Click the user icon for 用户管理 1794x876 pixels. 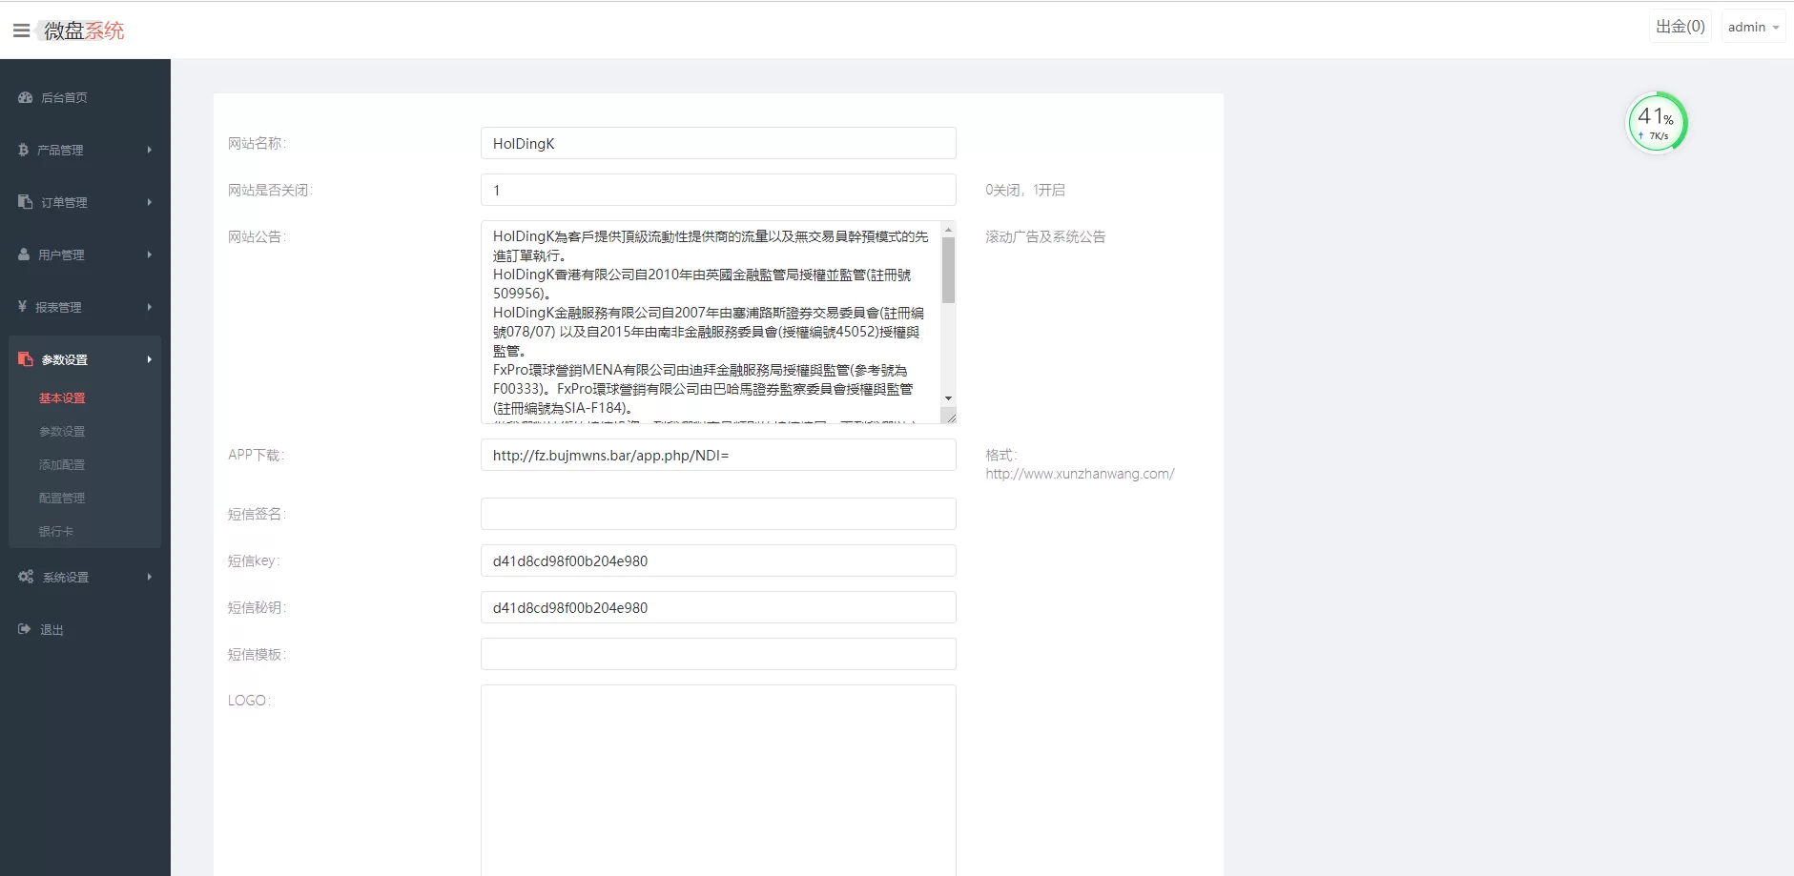point(24,255)
